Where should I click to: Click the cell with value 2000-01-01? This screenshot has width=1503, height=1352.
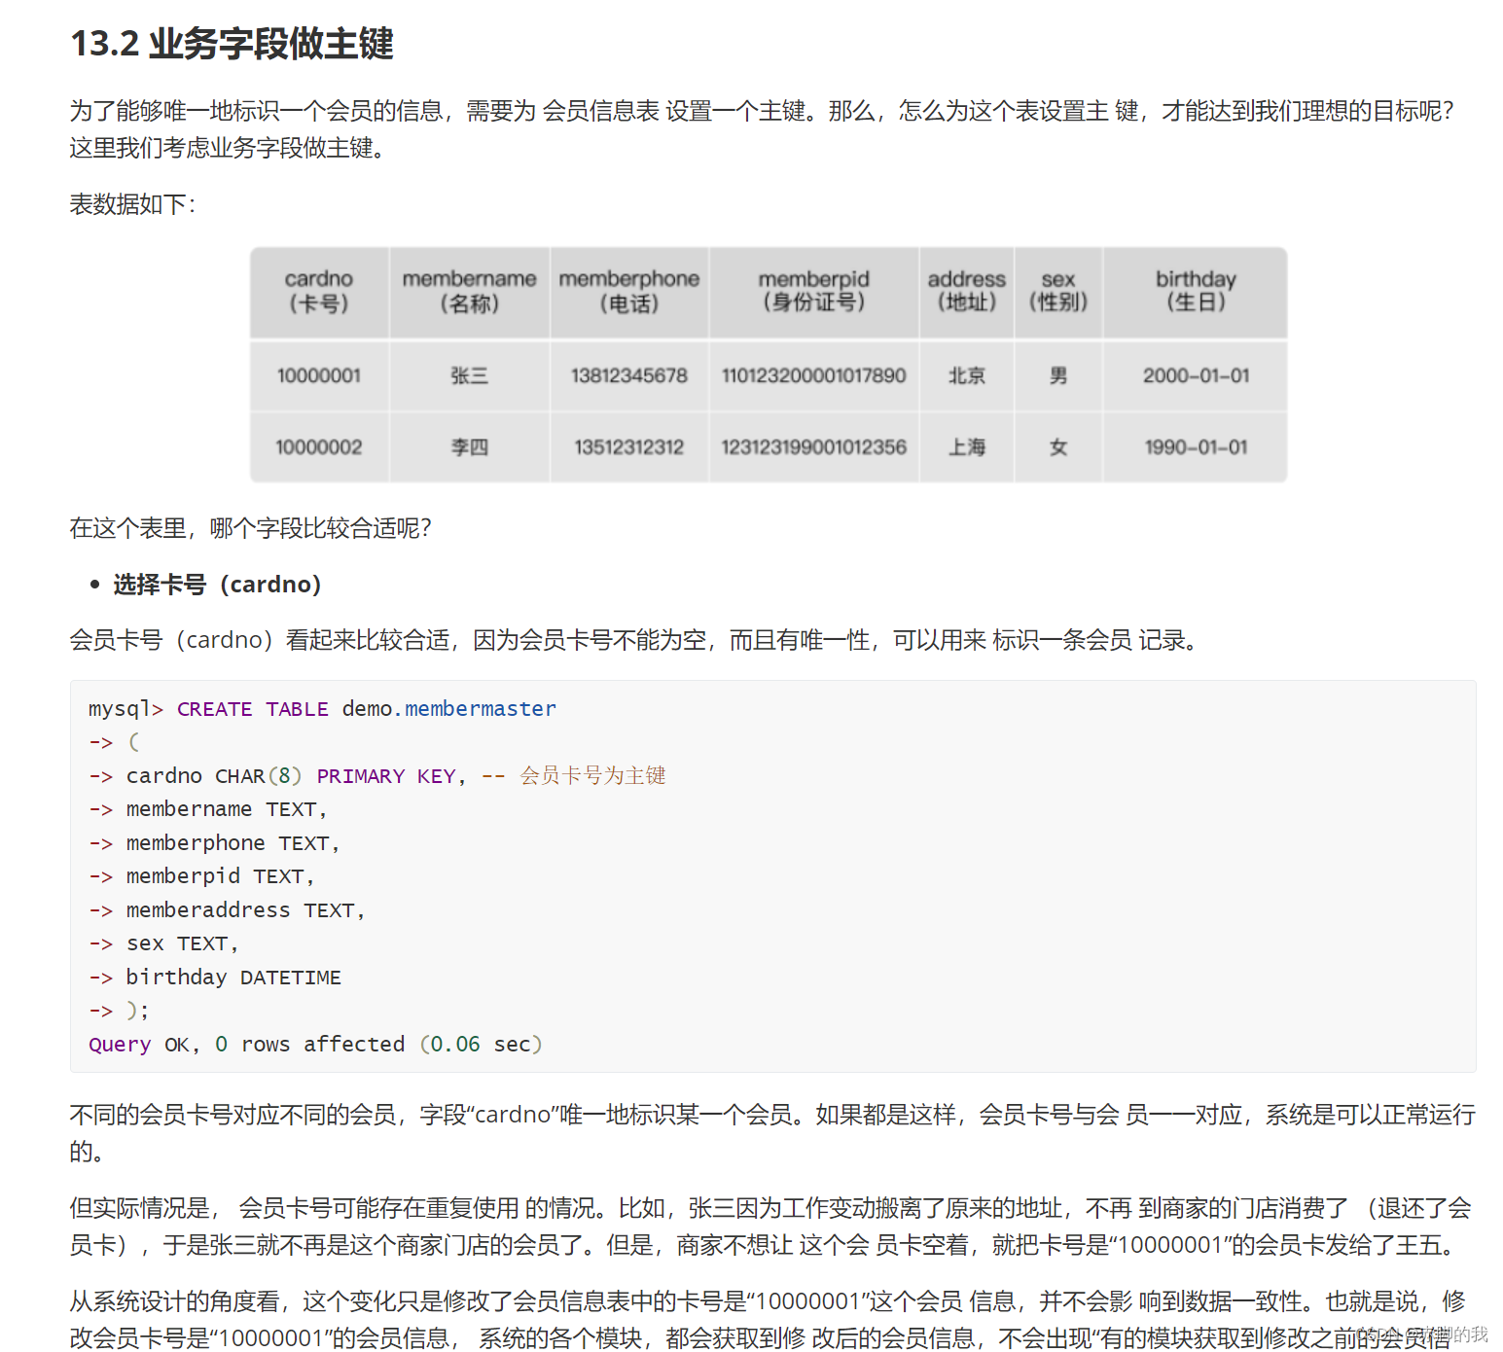click(1195, 375)
